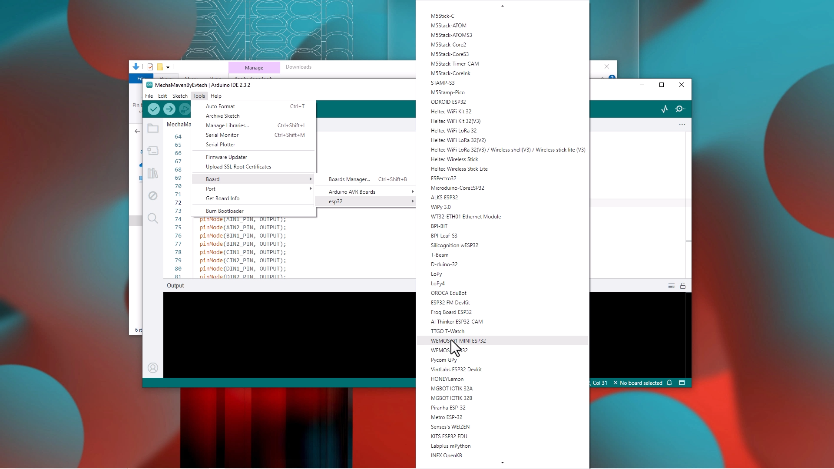Open the Edit menu
834x469 pixels.
pyautogui.click(x=162, y=96)
